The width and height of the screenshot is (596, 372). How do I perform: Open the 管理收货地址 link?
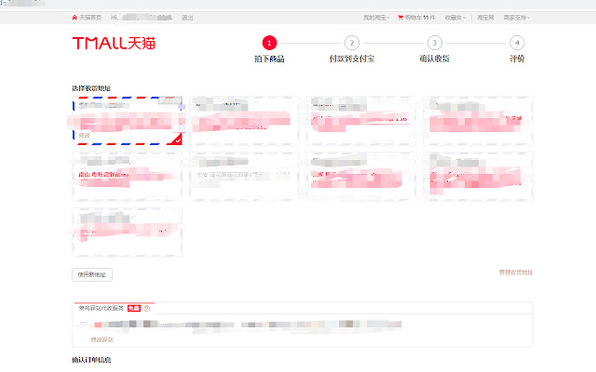click(516, 272)
